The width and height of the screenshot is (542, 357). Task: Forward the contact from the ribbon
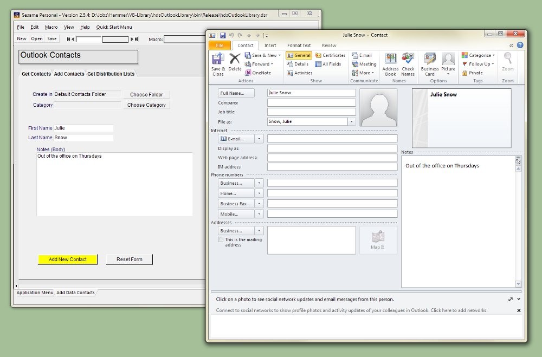coord(259,64)
